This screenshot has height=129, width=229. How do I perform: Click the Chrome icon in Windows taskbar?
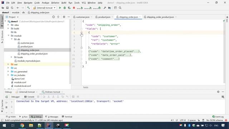point(22,125)
